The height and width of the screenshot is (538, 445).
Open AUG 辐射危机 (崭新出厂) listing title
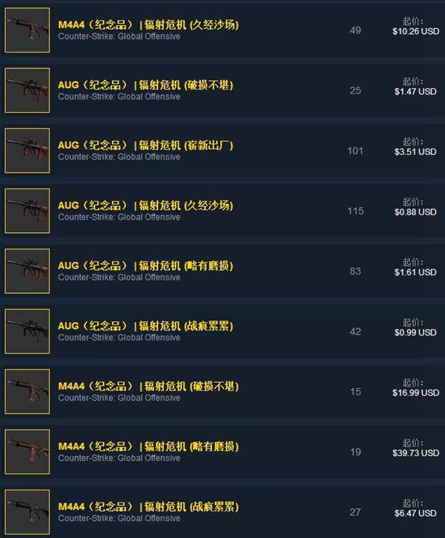145,145
